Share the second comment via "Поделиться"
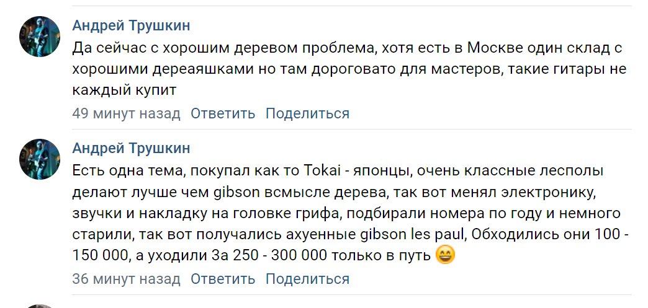Image resolution: width=648 pixels, height=308 pixels. [307, 279]
